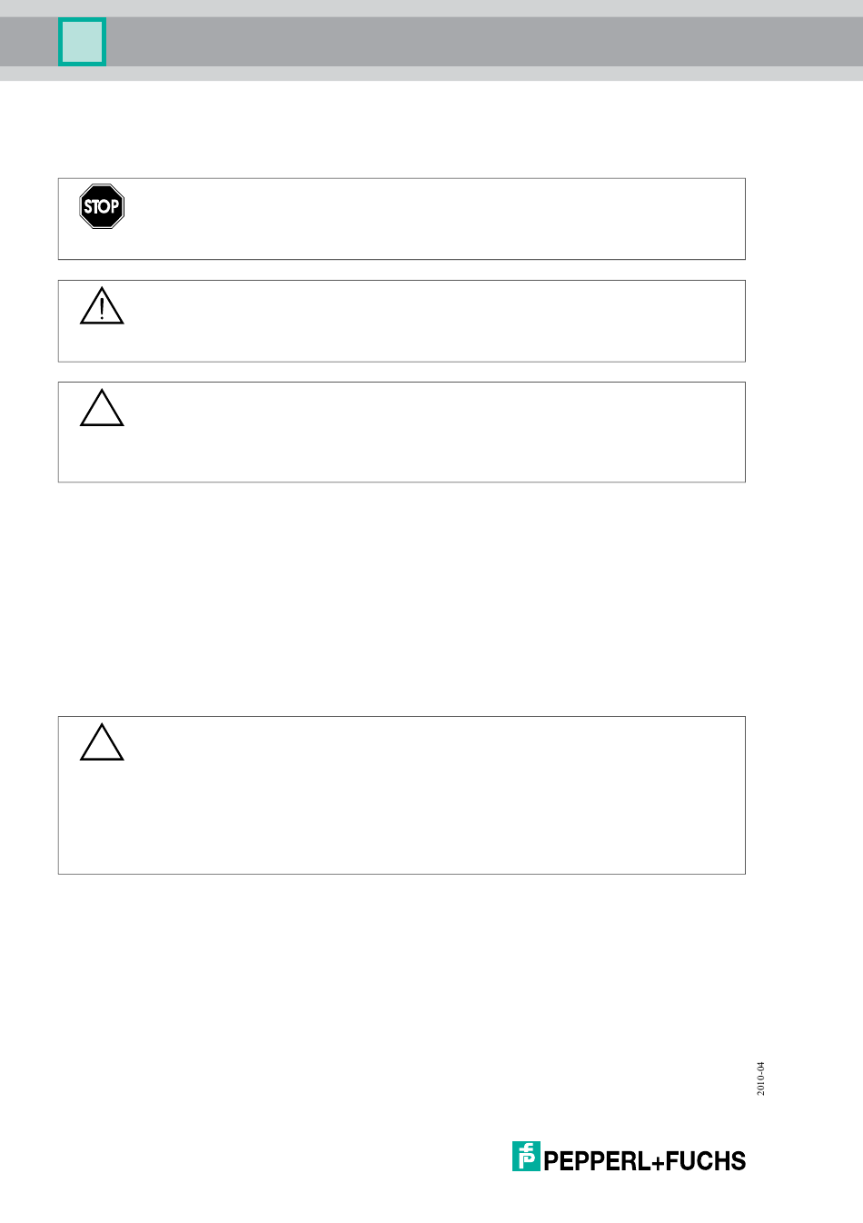Click the green Pepperl+Fuchs emblem

pos(526,1156)
